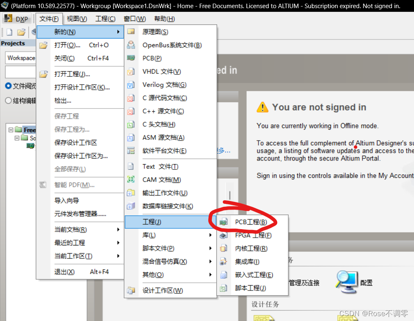Expand the 其他(O) submenu

[x=210, y=275]
